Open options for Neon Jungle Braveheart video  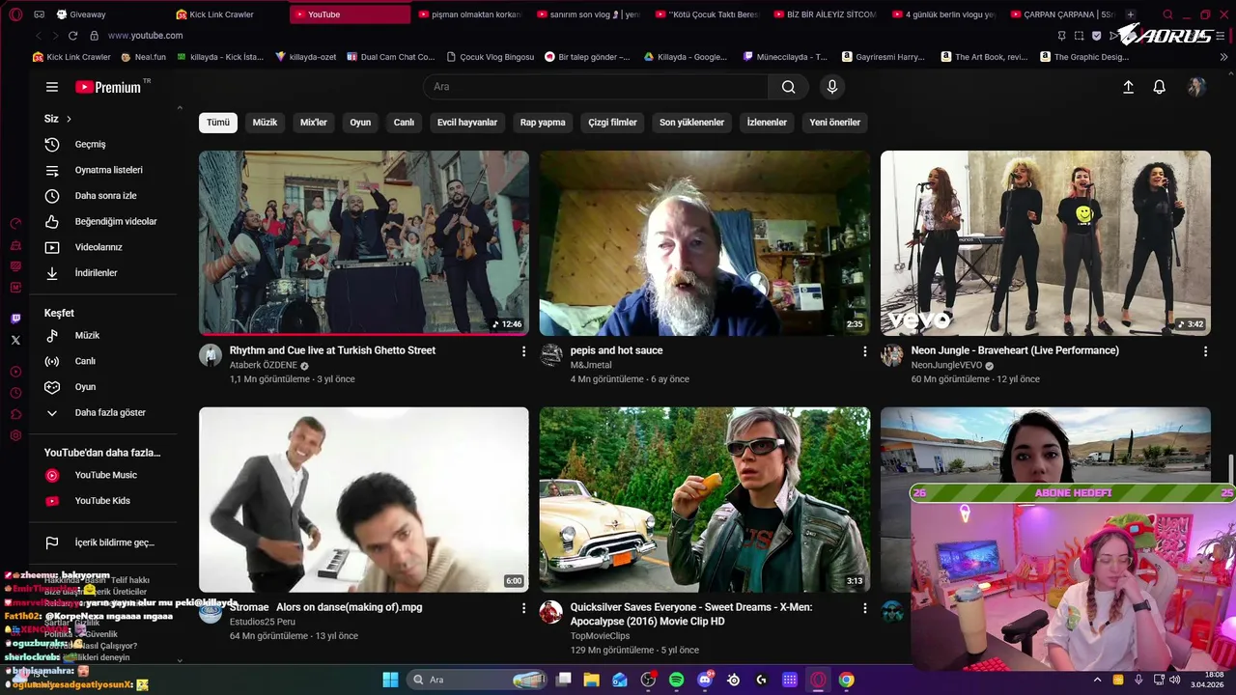click(x=1205, y=351)
